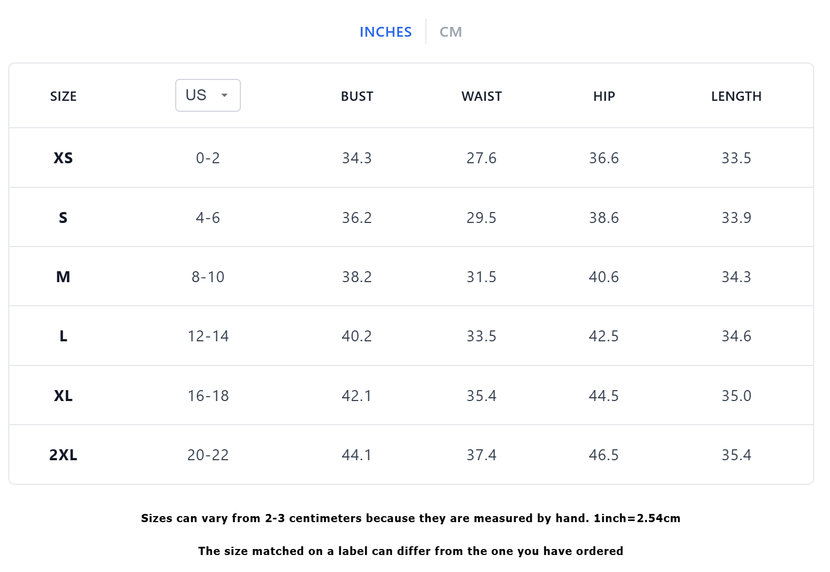Click the BUST column header

tap(357, 96)
